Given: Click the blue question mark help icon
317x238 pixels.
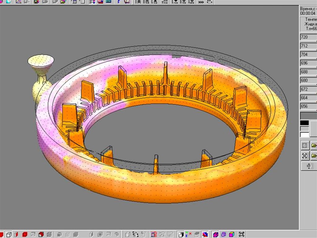Looking at the screenshot, I should point(119,2).
